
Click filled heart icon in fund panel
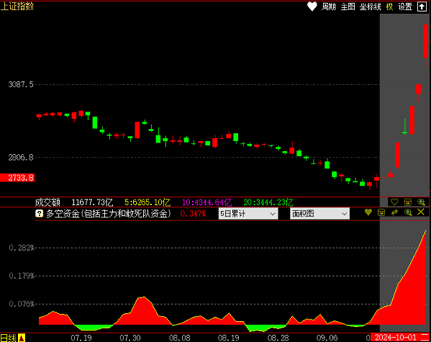point(368,212)
